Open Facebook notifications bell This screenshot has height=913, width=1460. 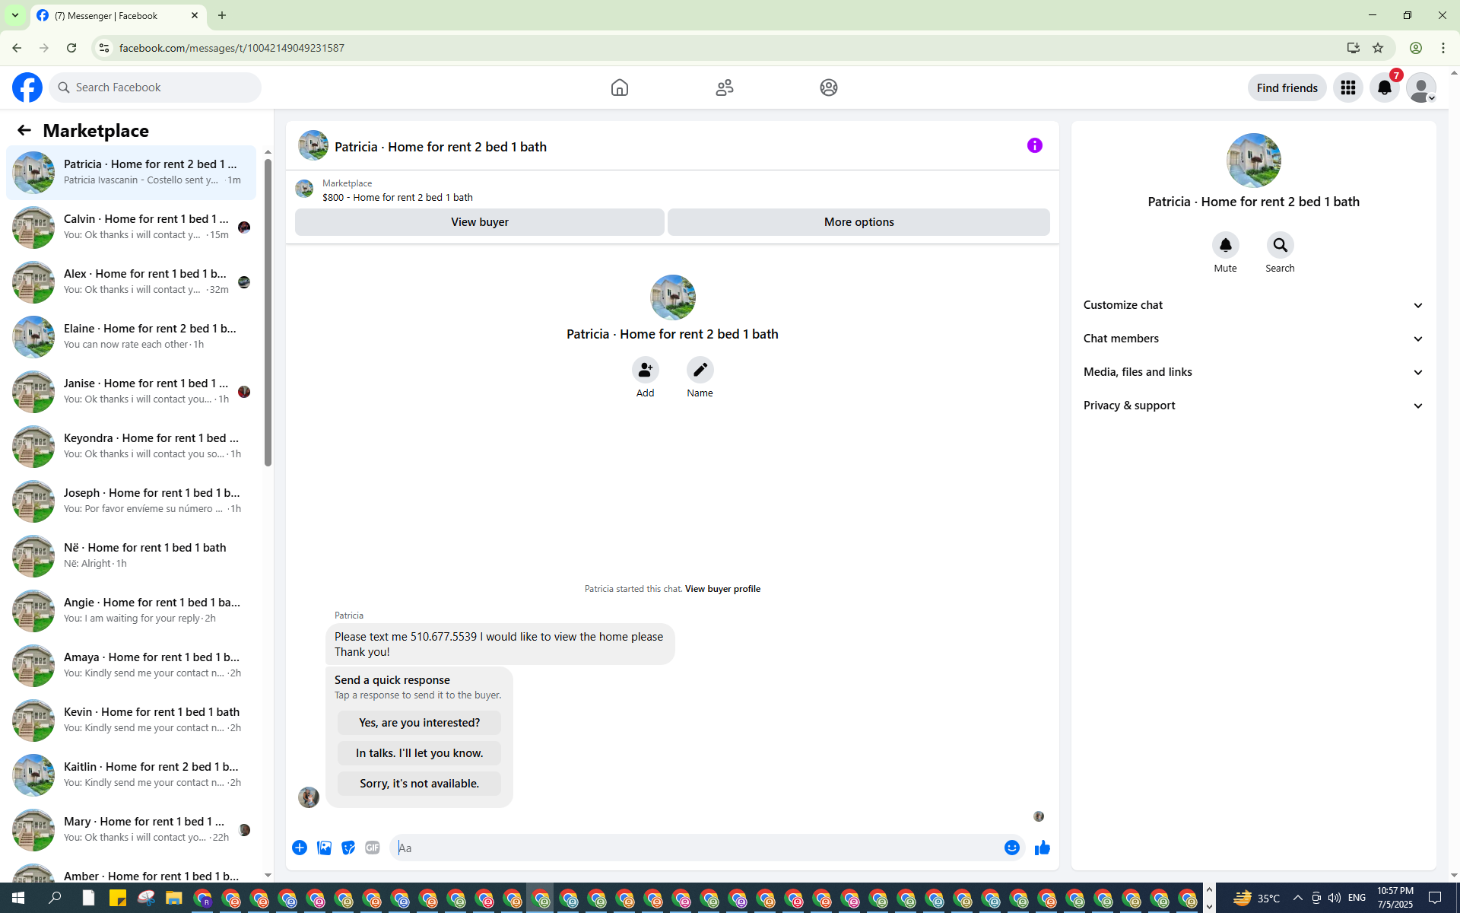[1384, 88]
